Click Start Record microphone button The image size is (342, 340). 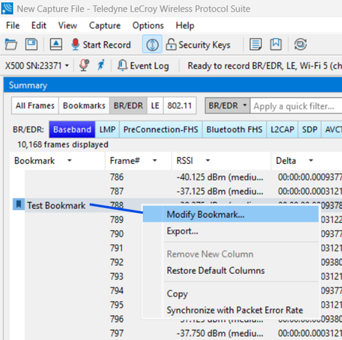coord(101,45)
